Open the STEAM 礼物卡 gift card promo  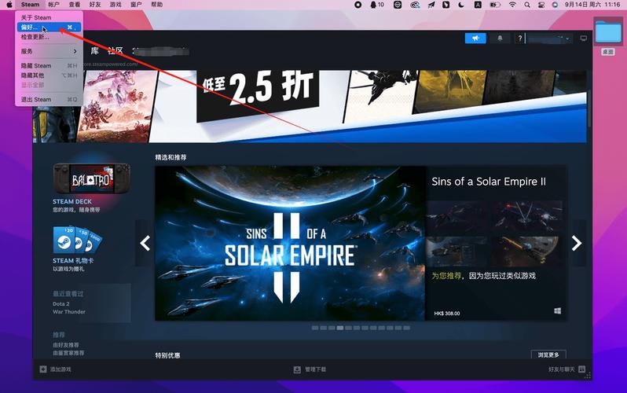click(x=78, y=240)
